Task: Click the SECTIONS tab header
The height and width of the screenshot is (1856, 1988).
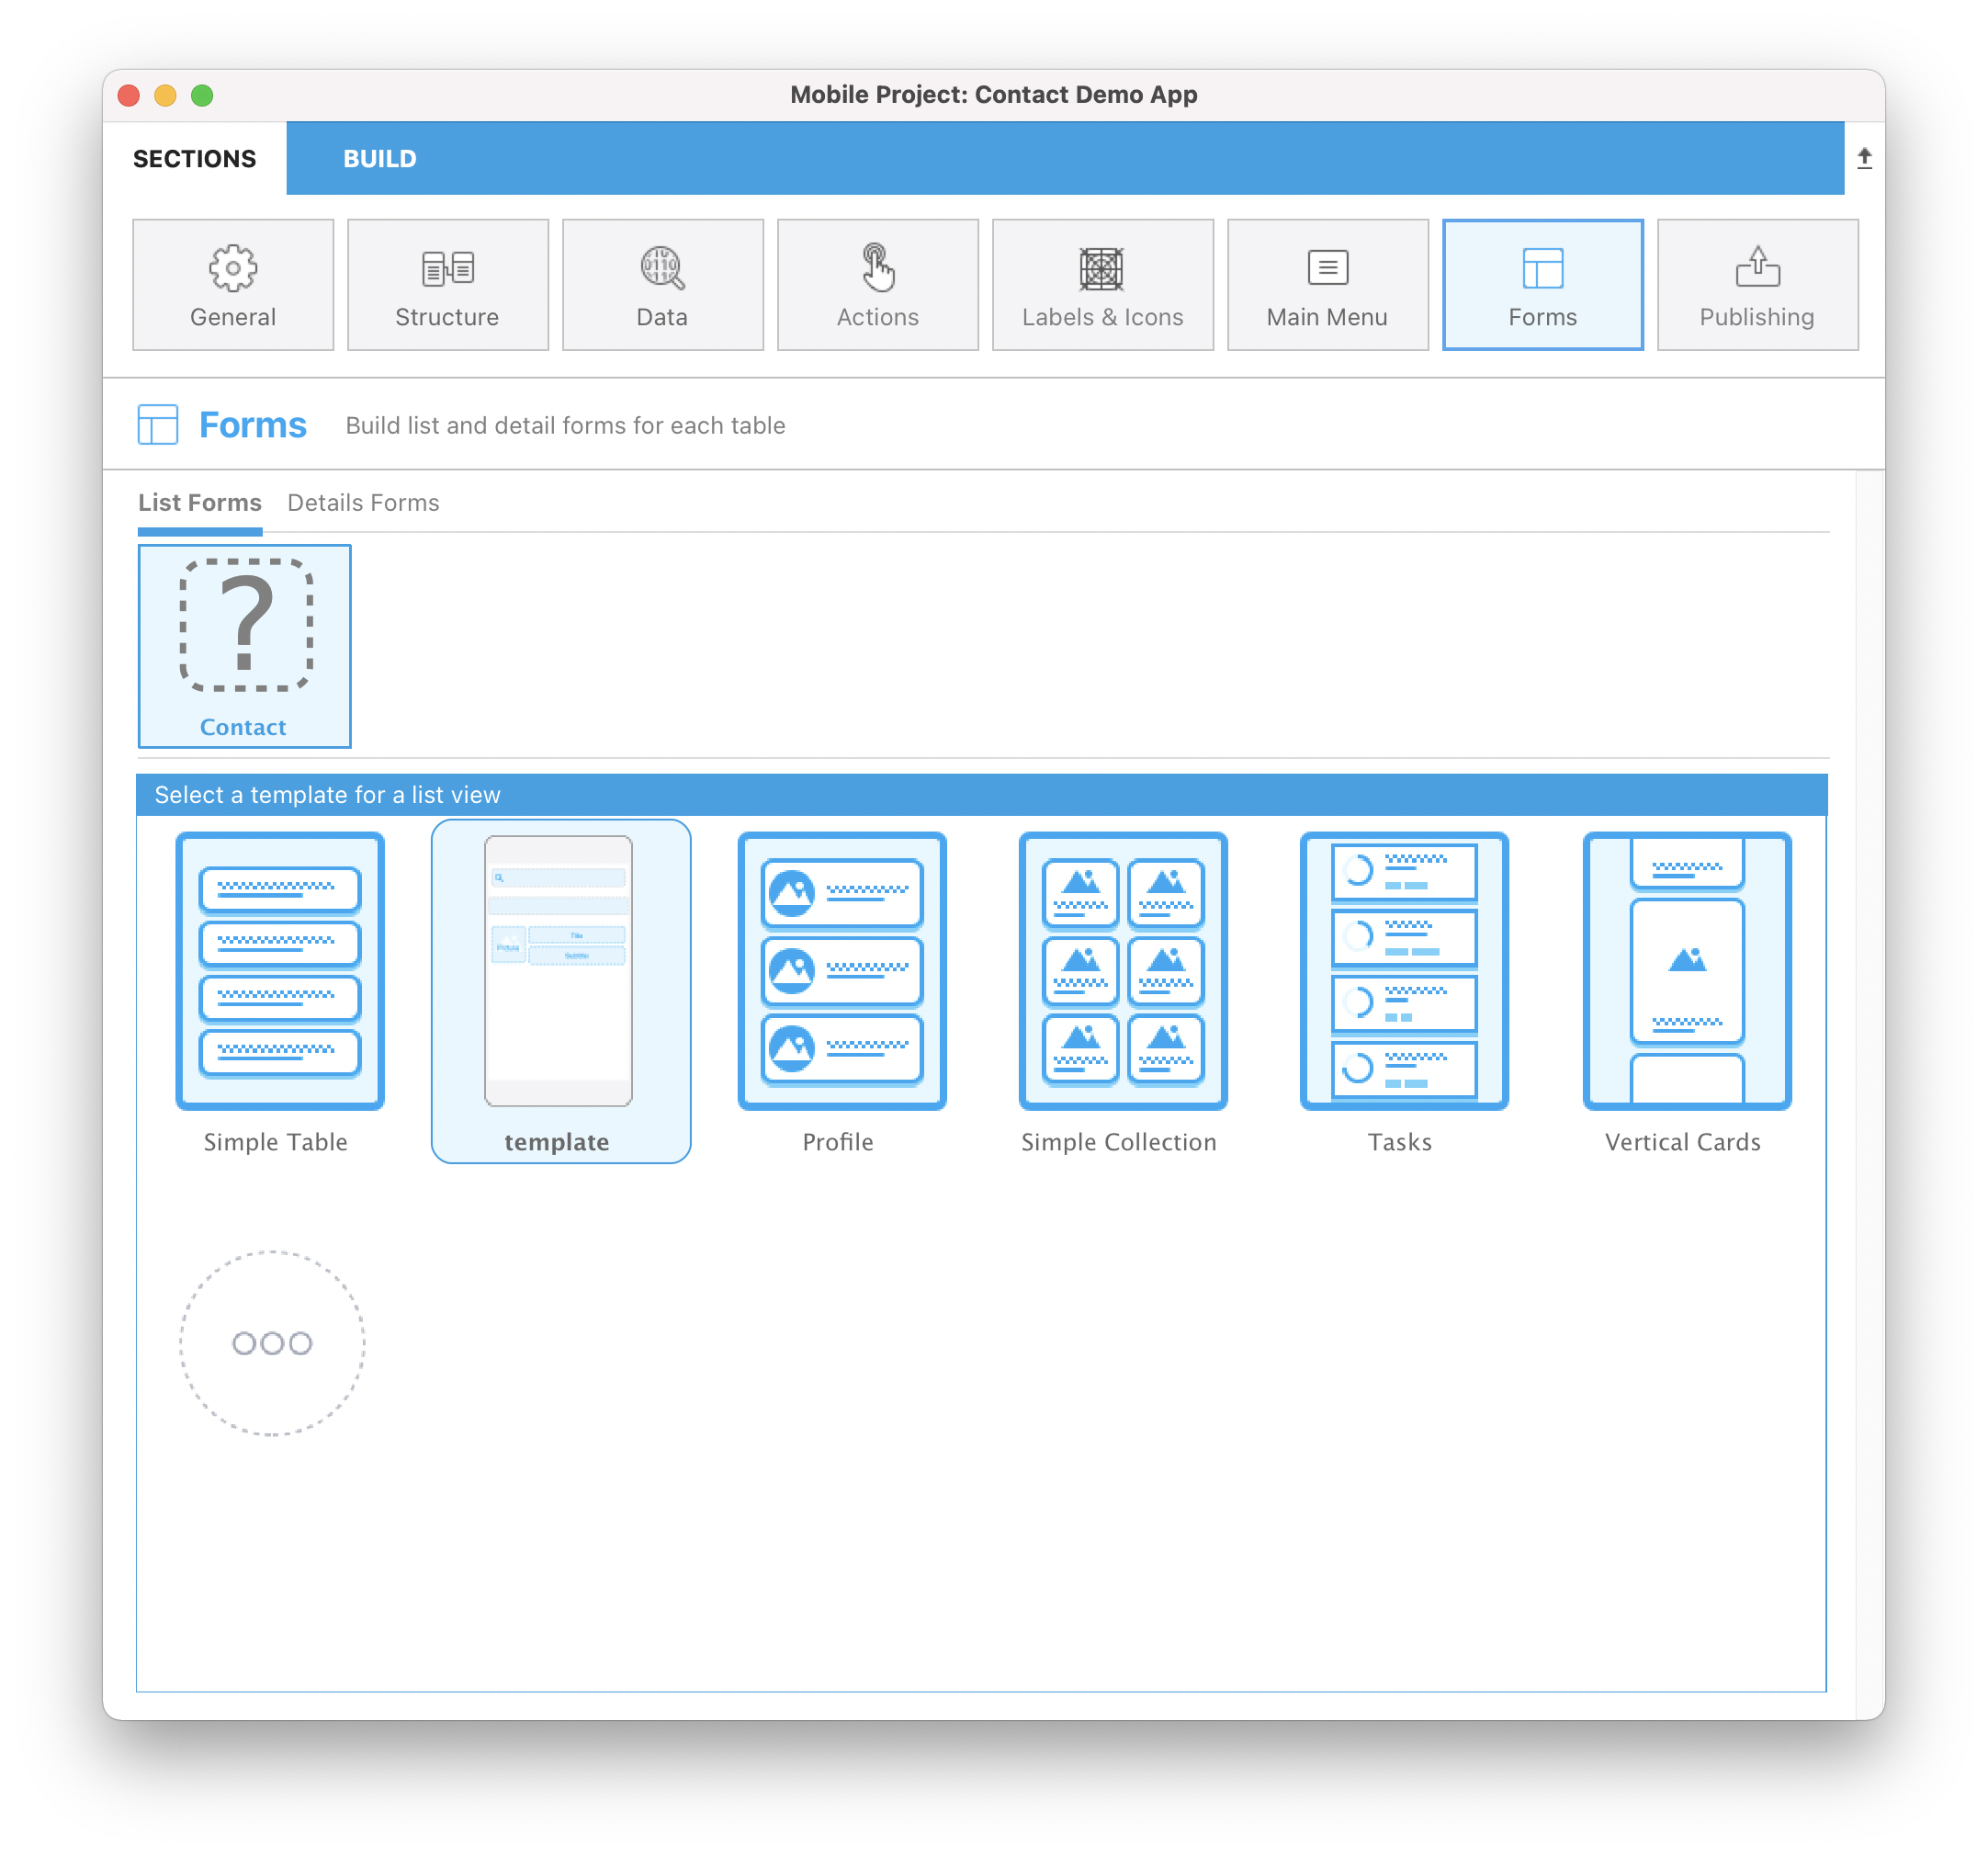Action: click(x=196, y=159)
